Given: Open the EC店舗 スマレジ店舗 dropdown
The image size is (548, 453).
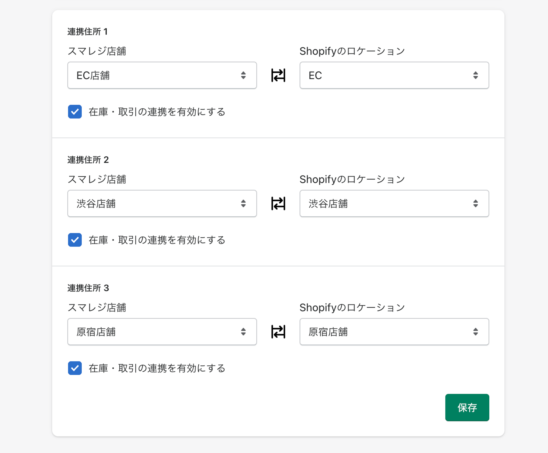Looking at the screenshot, I should tap(162, 75).
